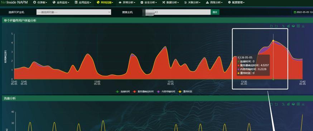Open the 选择TOP主机 object dropdown
Viewport: 313px width, 131px height.
pos(74,12)
